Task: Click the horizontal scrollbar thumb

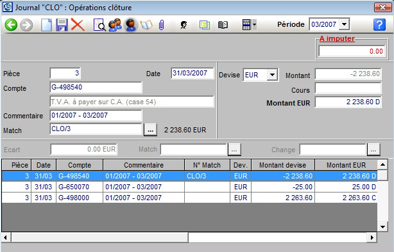Action: [99, 237]
